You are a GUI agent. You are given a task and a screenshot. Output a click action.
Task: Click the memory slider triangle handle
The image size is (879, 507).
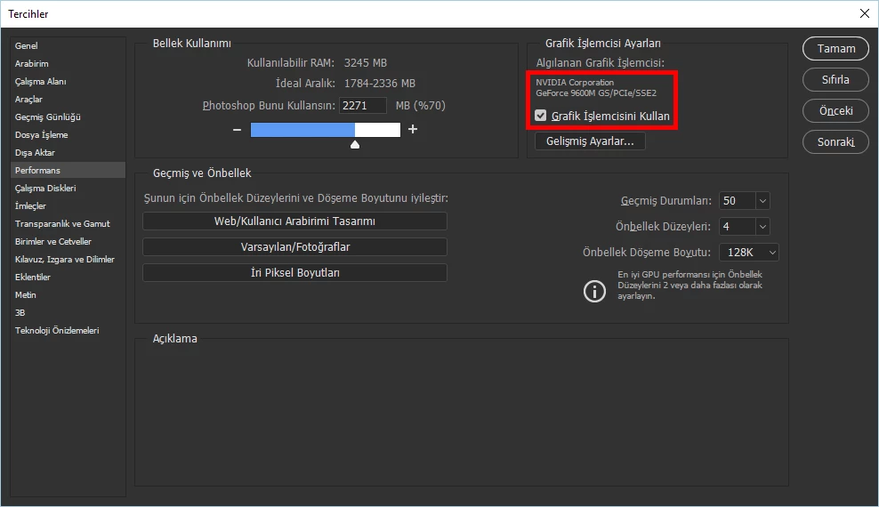355,144
